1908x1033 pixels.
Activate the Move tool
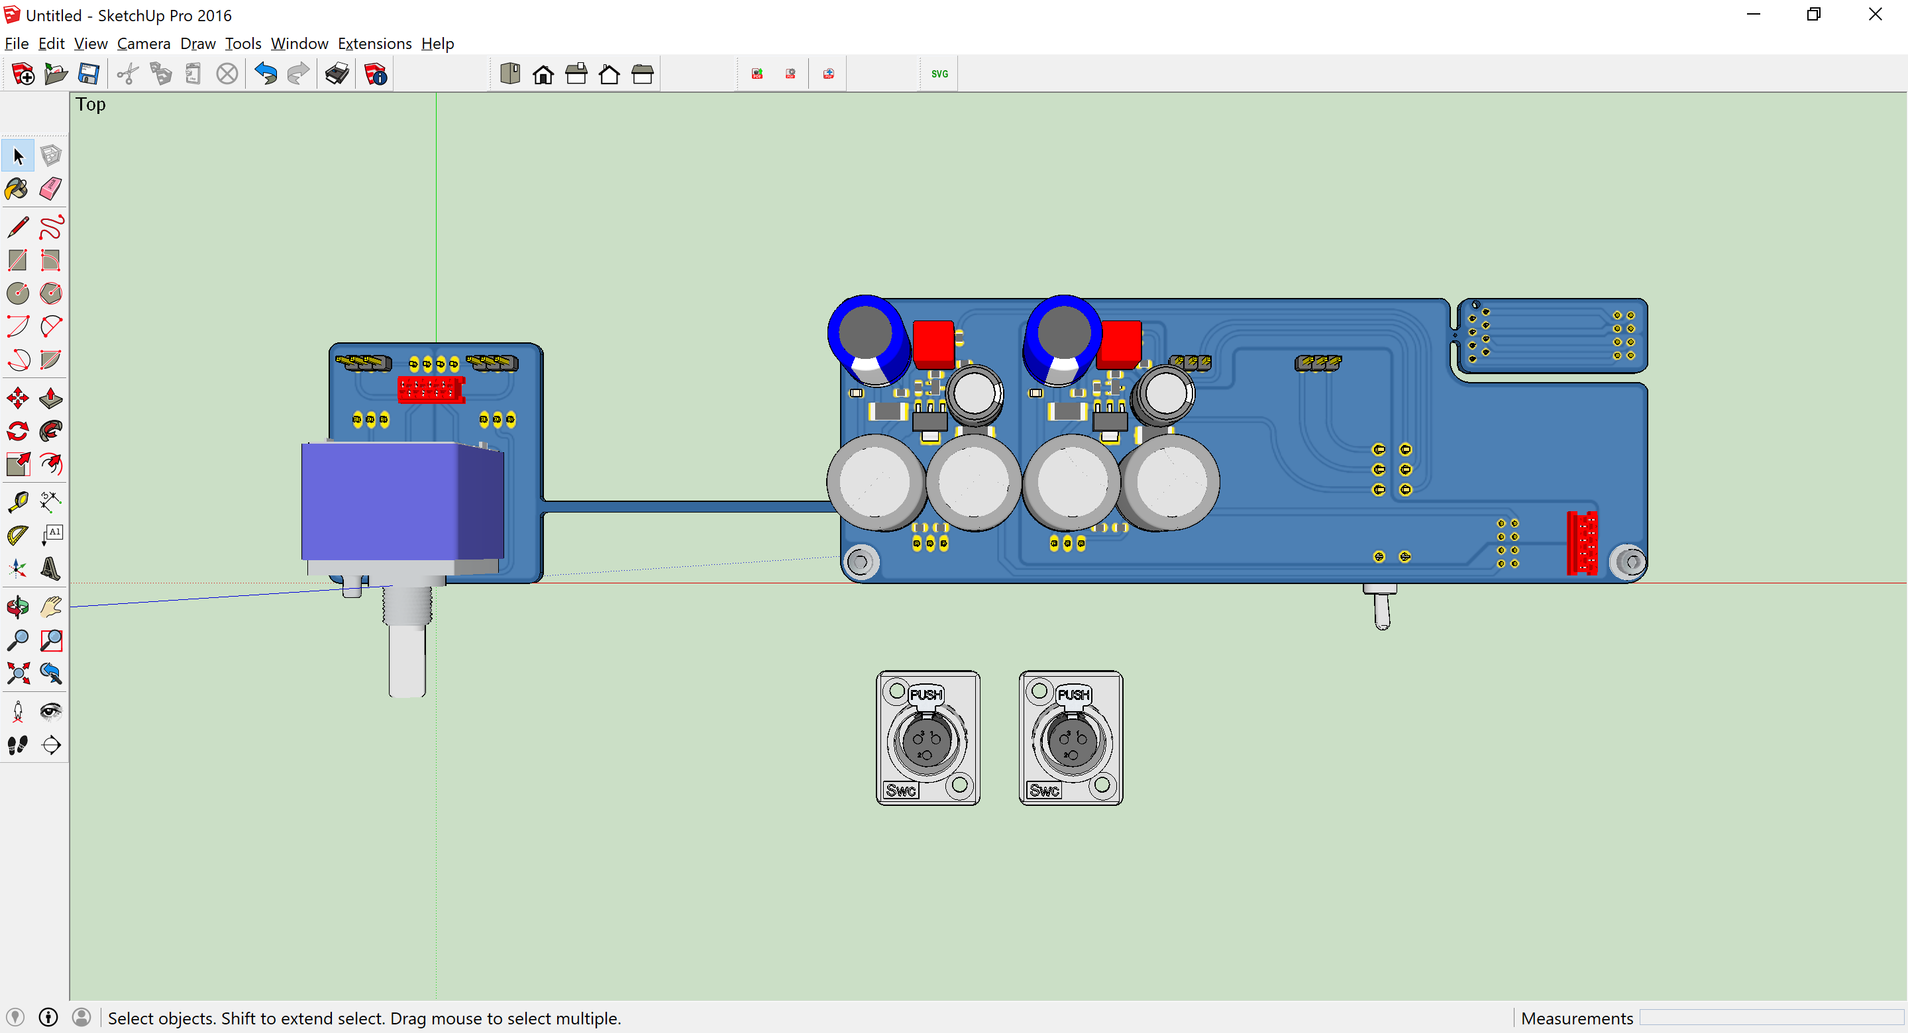[x=18, y=399]
